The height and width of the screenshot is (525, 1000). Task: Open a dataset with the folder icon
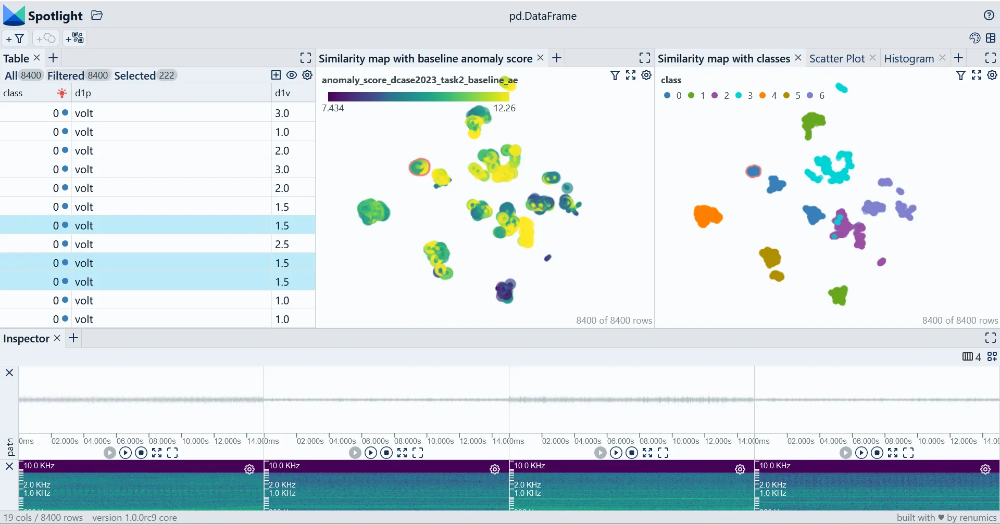(x=97, y=15)
